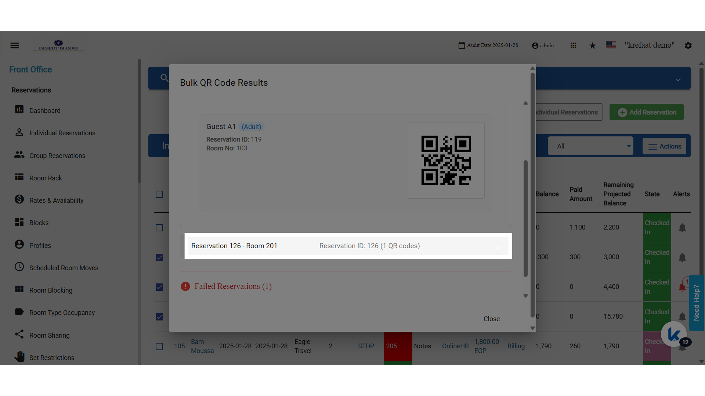
Task: Click the Room Sharing share icon
Action: pos(19,334)
